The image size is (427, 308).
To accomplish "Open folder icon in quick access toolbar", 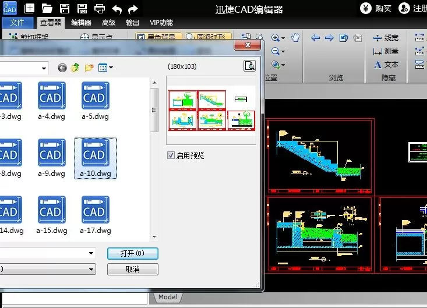I will point(47,9).
